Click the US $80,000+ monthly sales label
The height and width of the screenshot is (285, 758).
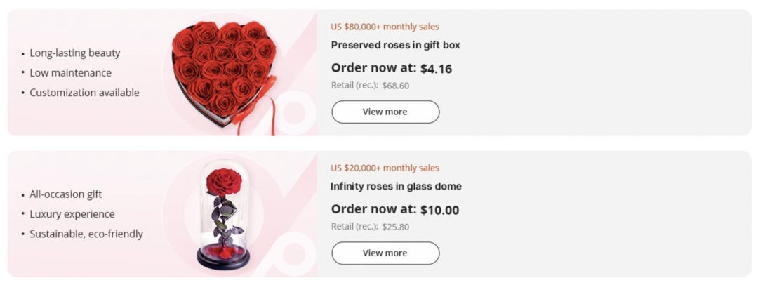click(x=385, y=27)
